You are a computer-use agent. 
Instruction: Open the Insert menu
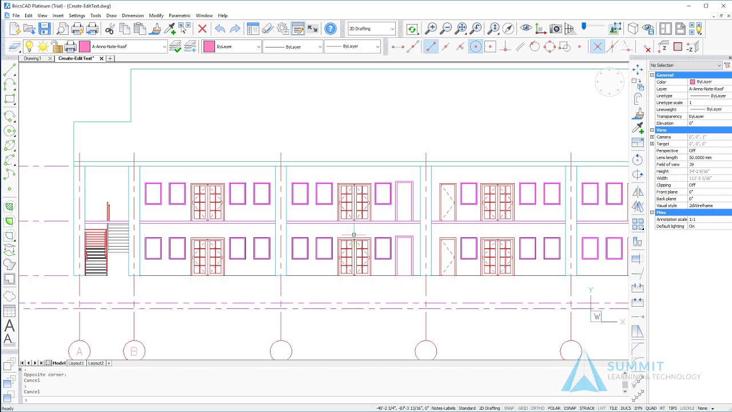tap(58, 15)
